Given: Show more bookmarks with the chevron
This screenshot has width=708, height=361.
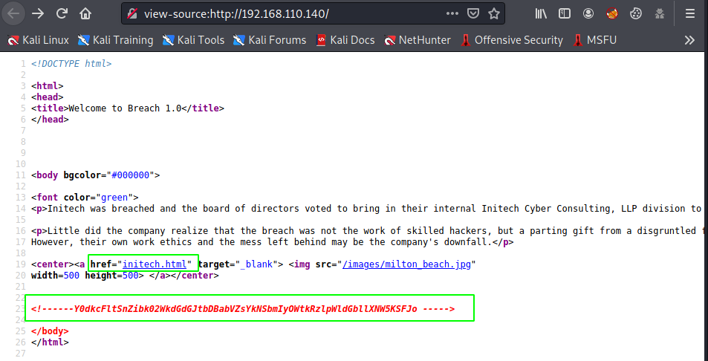Looking at the screenshot, I should 689,40.
